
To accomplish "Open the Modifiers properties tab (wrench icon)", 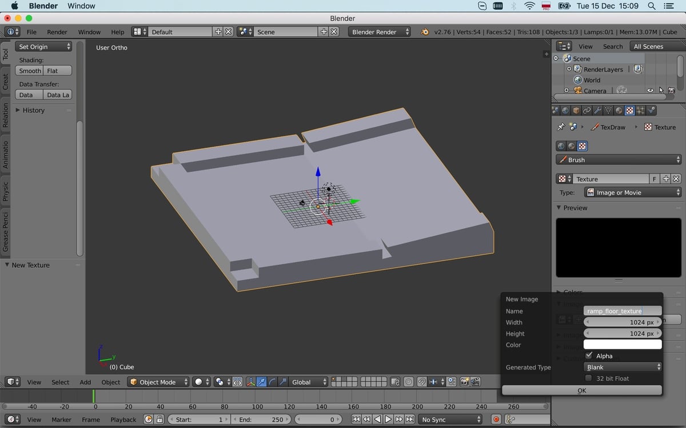I will 597,110.
